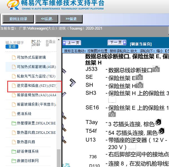The width and height of the screenshot is (169, 167).
Task: Click the 带插座的逆变器 description text
Action: point(138,143)
